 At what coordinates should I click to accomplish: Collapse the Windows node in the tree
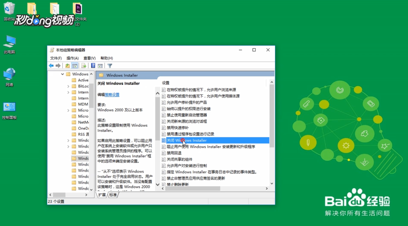tap(62, 74)
